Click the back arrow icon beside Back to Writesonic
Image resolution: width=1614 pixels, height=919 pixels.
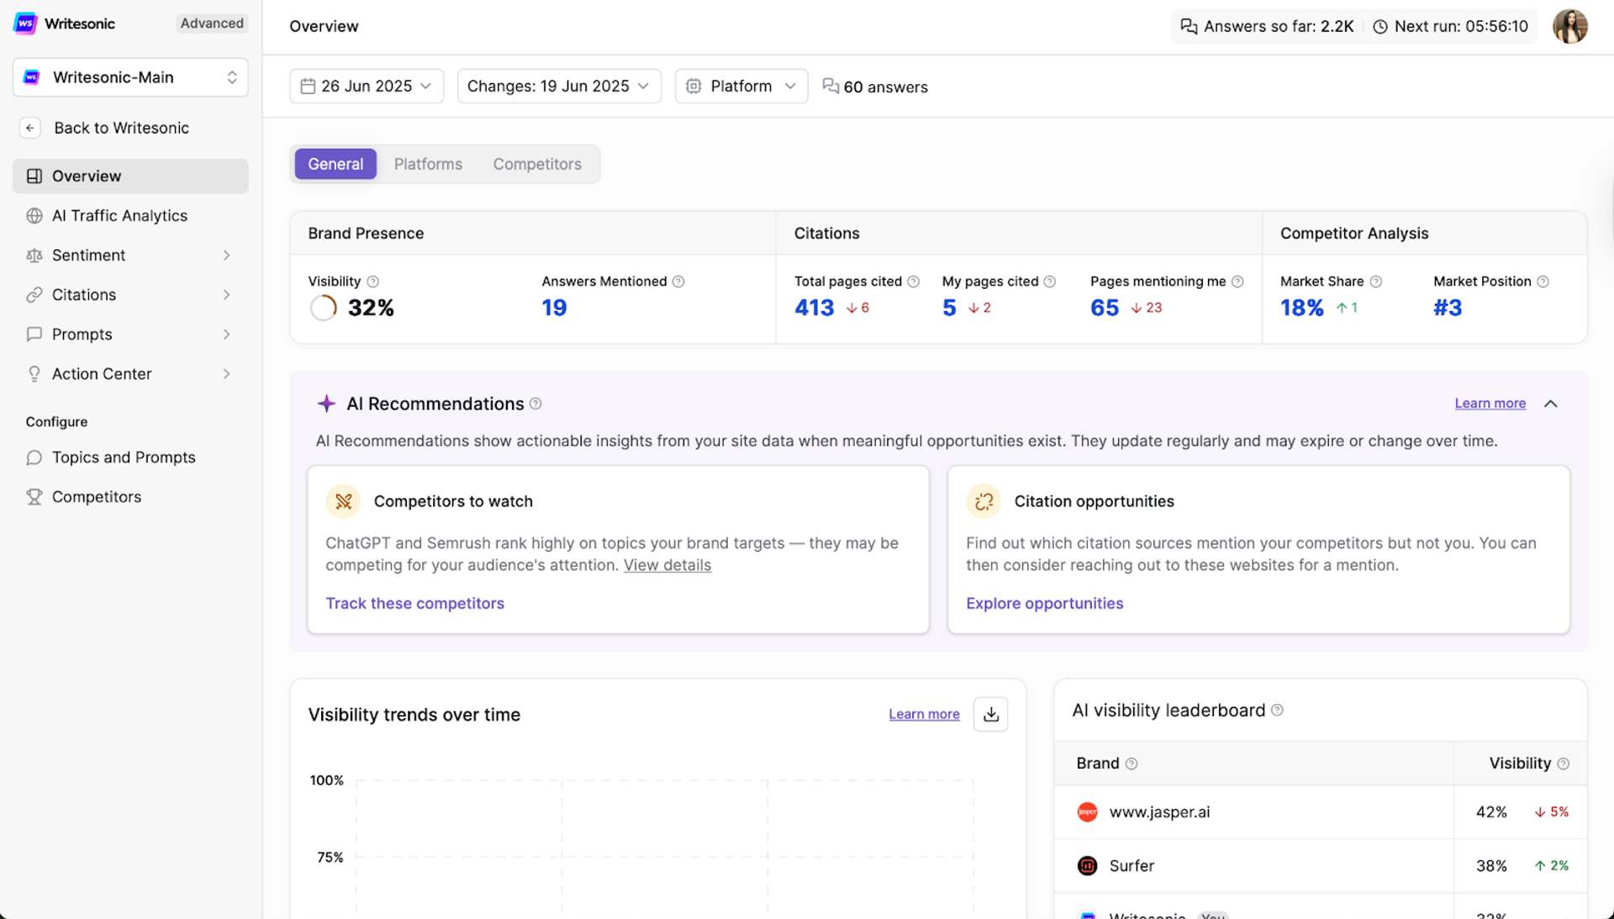coord(30,128)
